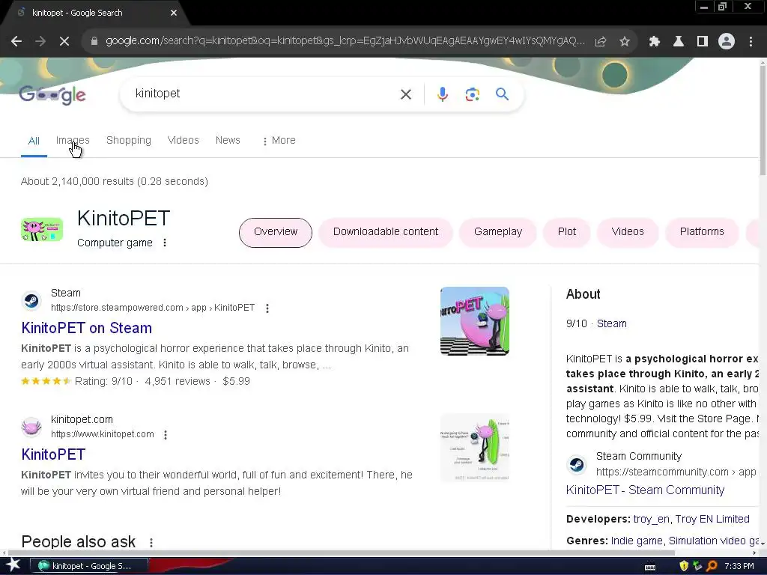Click the magnifier search button

click(503, 94)
